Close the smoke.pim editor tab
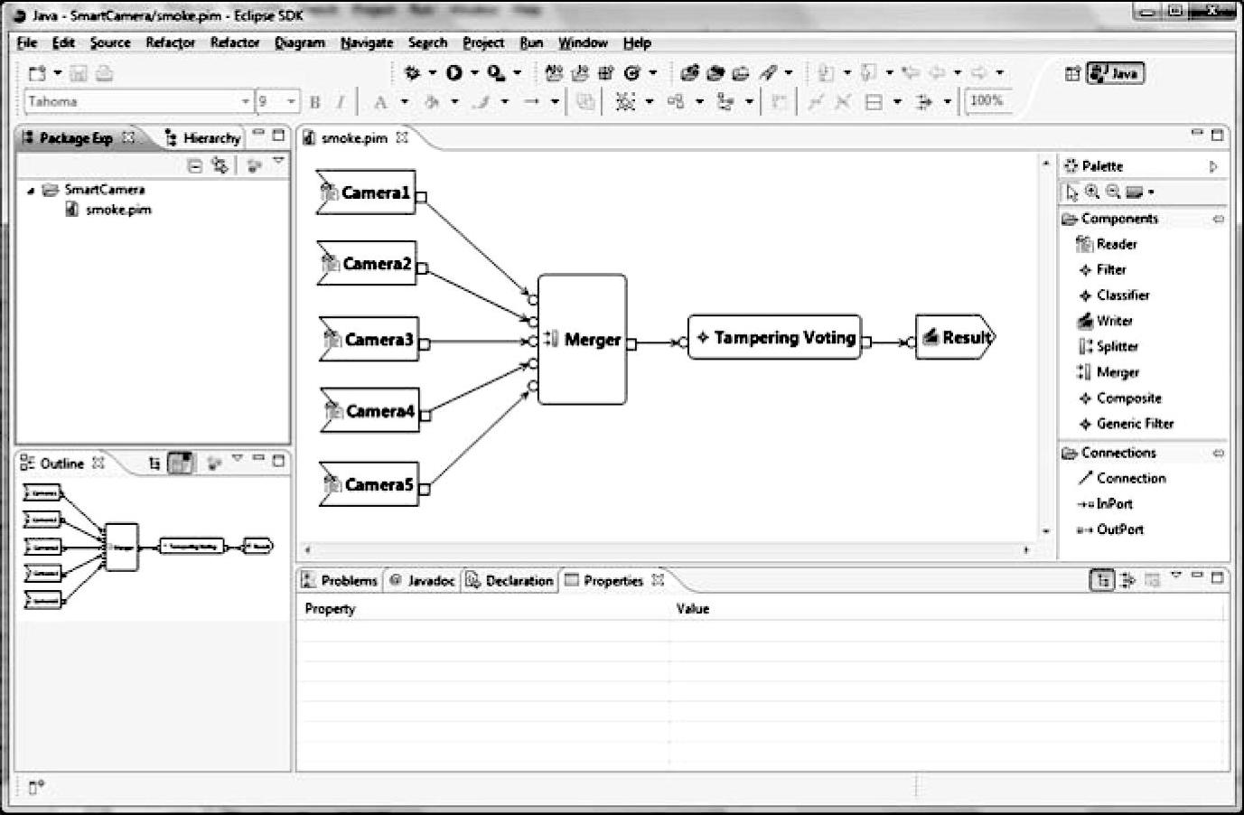This screenshot has height=815, width=1244. tap(403, 137)
